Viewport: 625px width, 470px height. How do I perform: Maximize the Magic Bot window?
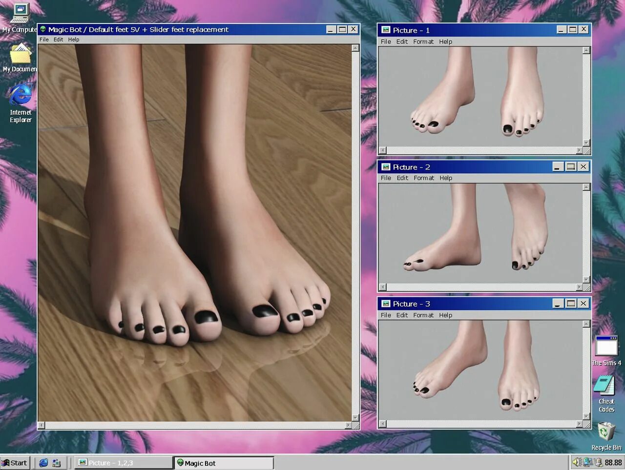pos(342,29)
